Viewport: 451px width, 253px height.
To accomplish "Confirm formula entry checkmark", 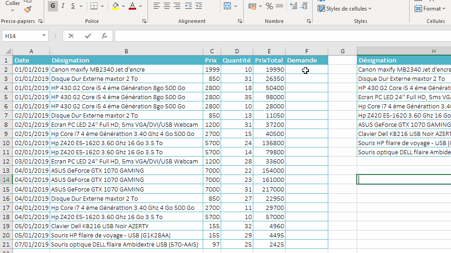I will tap(88, 36).
